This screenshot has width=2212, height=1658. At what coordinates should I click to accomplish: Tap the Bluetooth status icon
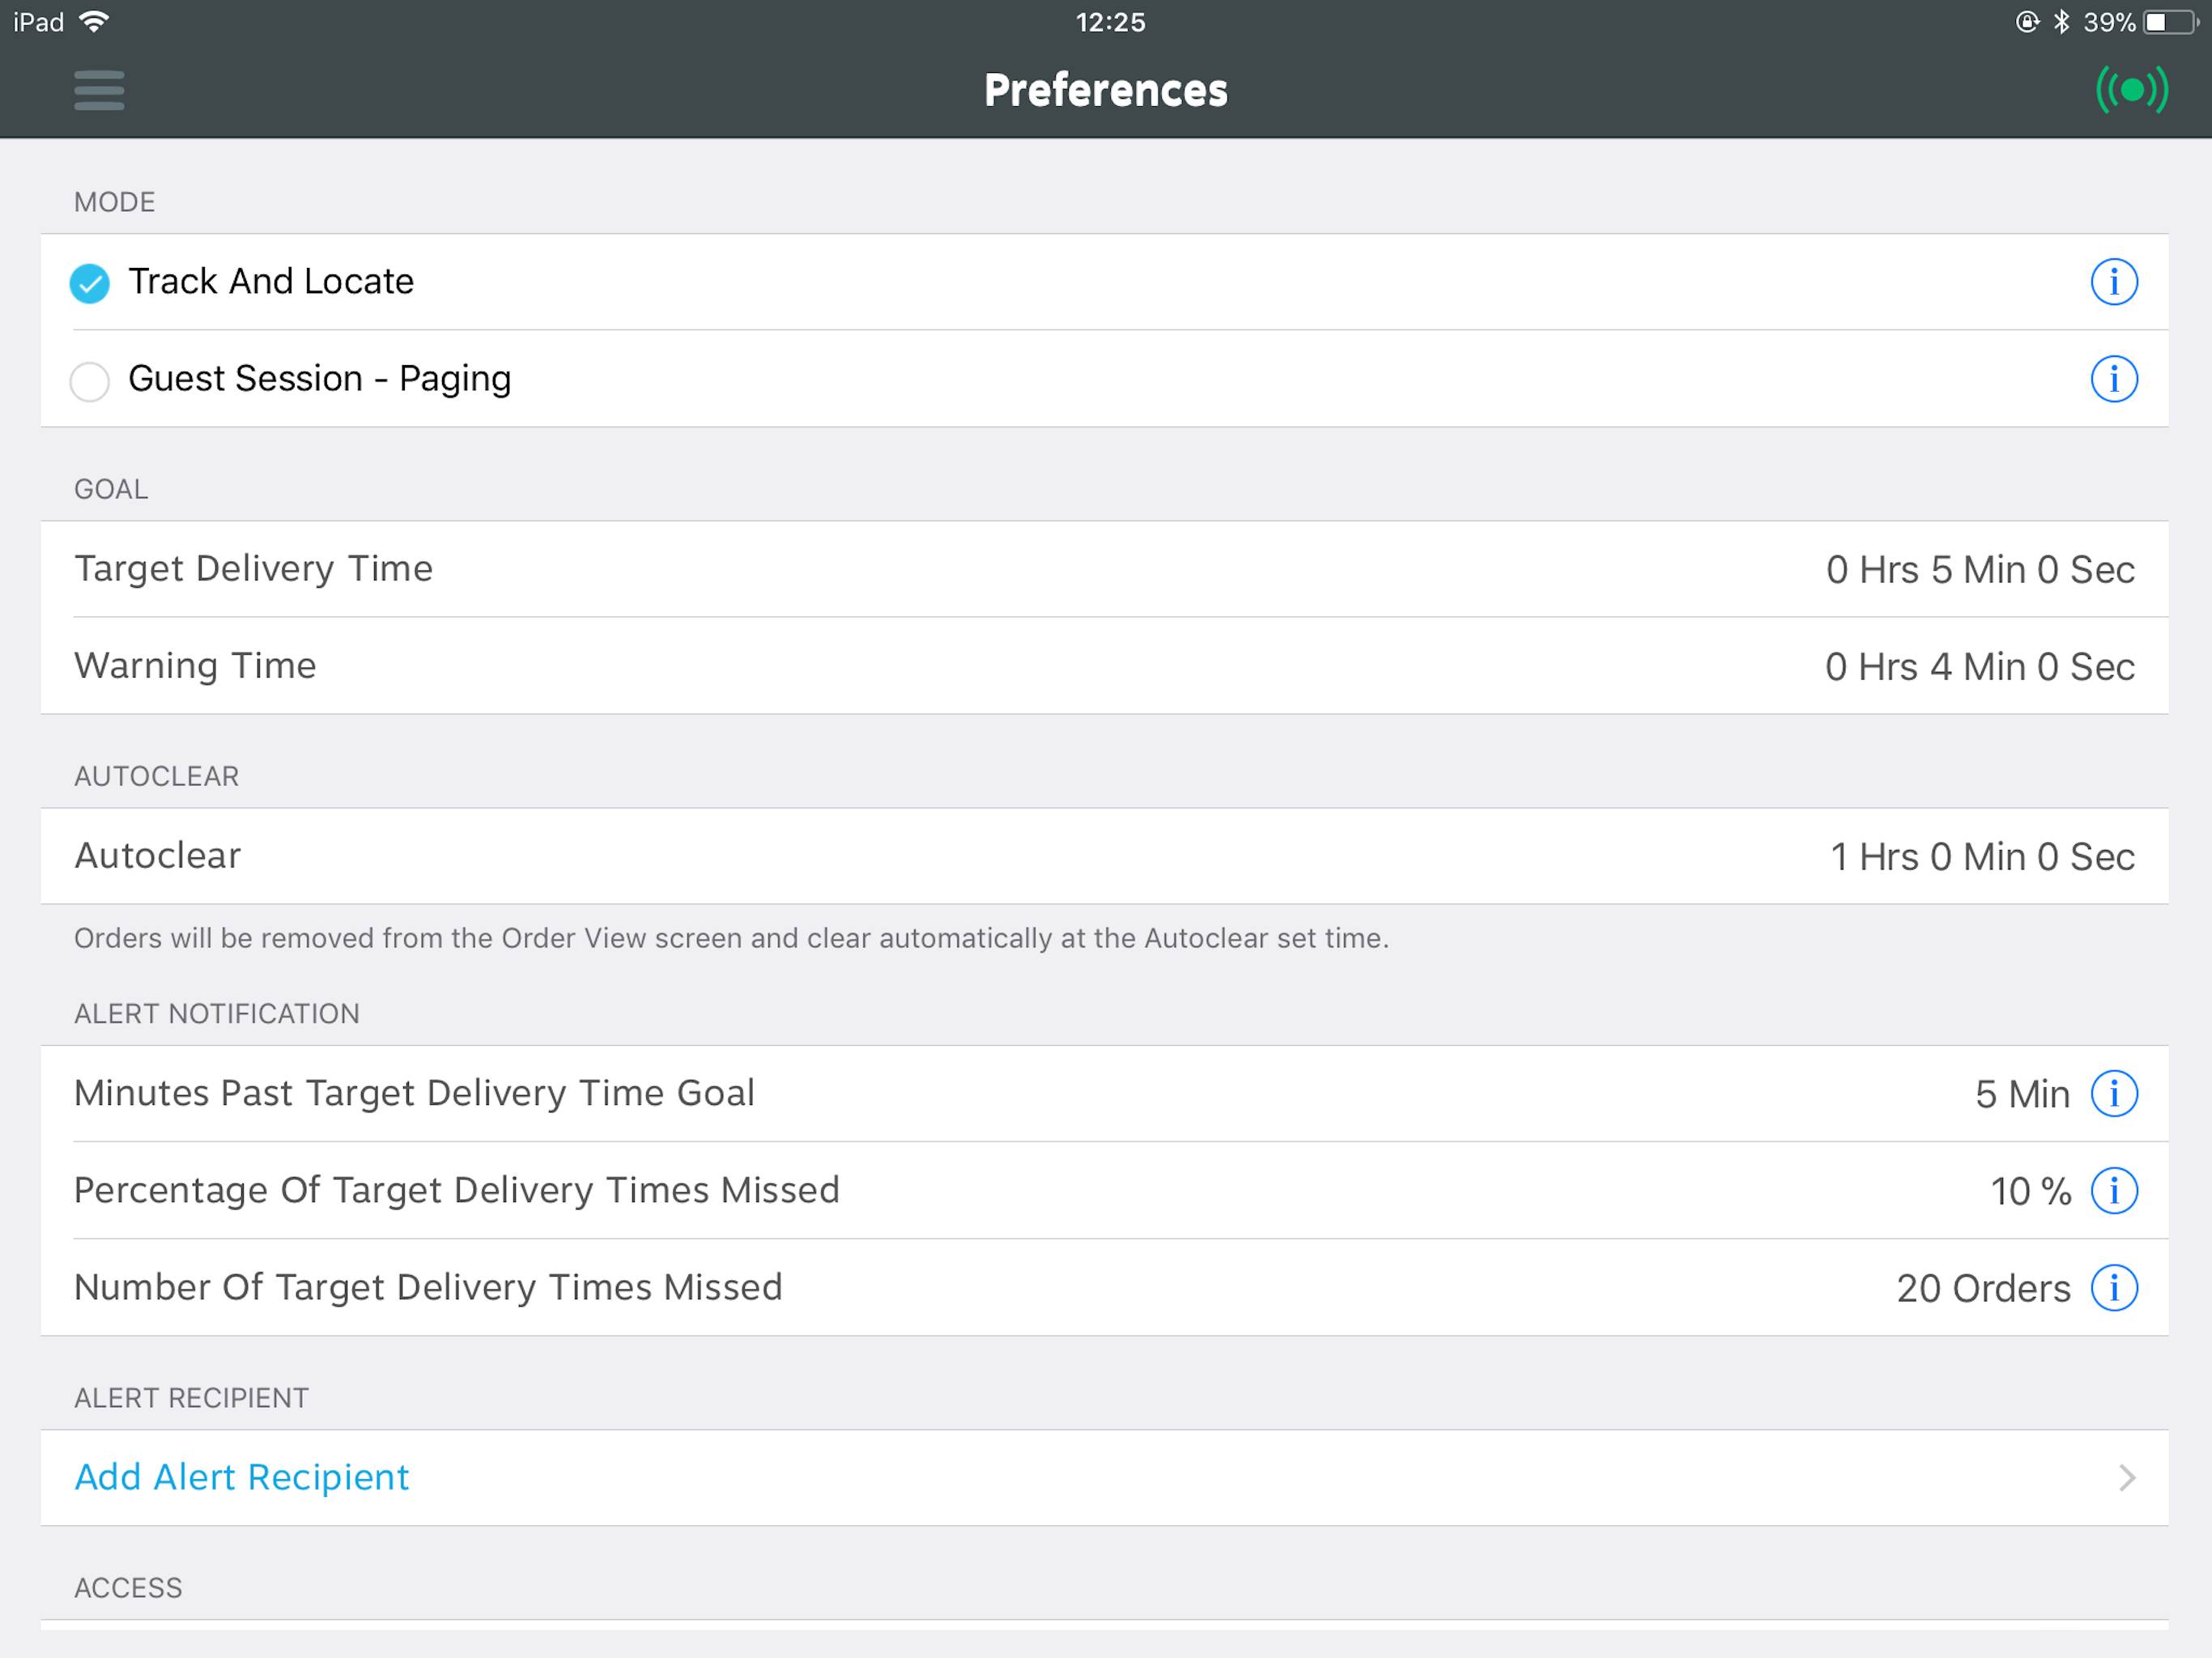coord(2061,22)
